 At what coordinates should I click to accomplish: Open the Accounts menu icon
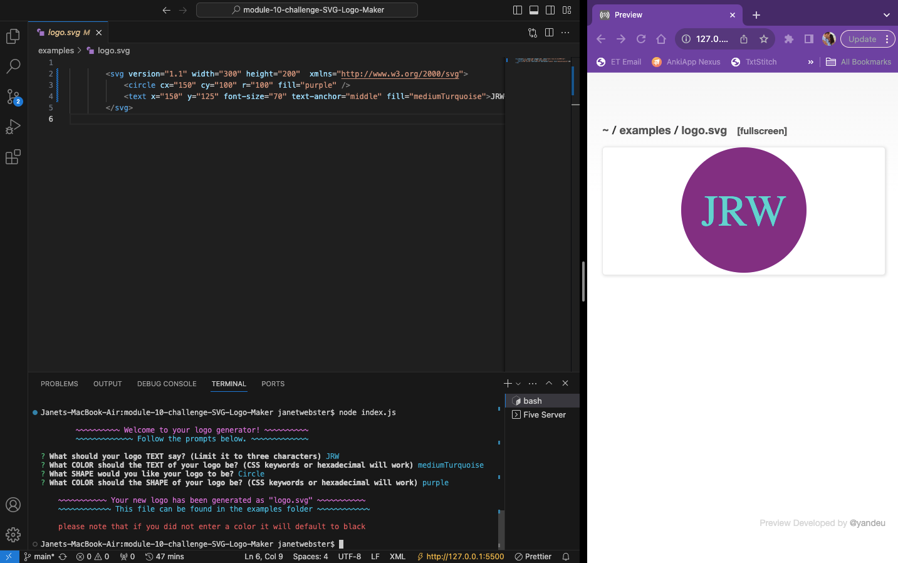tap(13, 505)
